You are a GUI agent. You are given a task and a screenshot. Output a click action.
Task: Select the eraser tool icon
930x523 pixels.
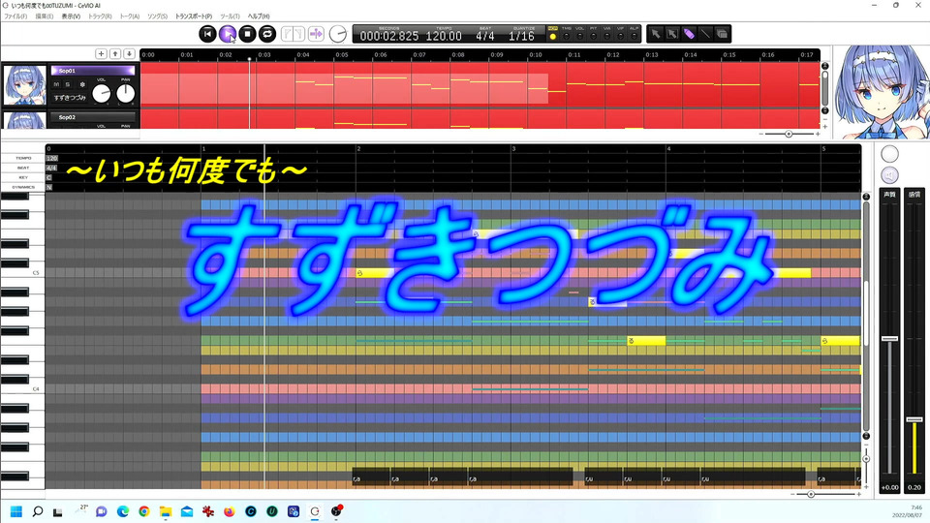[x=722, y=34]
